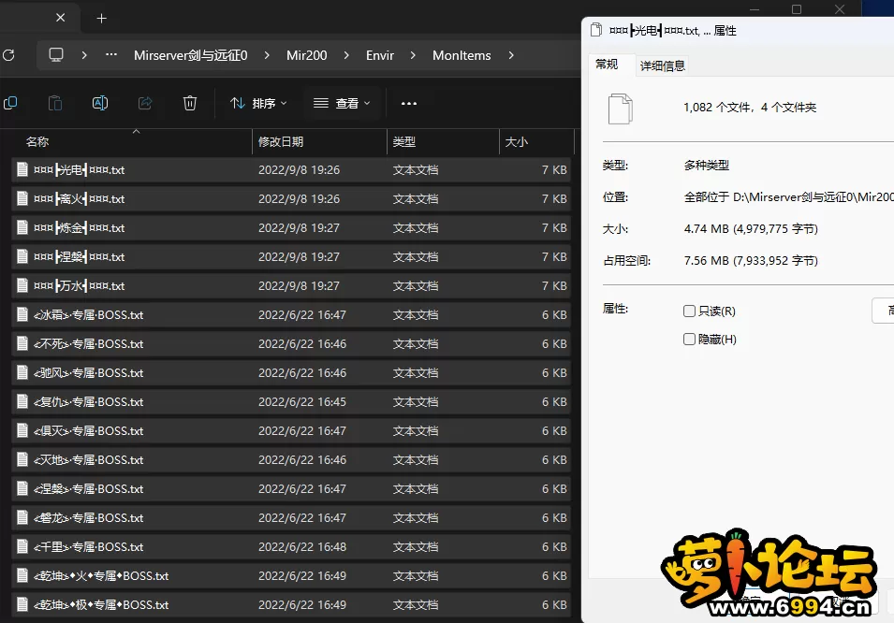
Task: Click file icon of 不死 专属 BOSS.txt
Action: [22, 343]
